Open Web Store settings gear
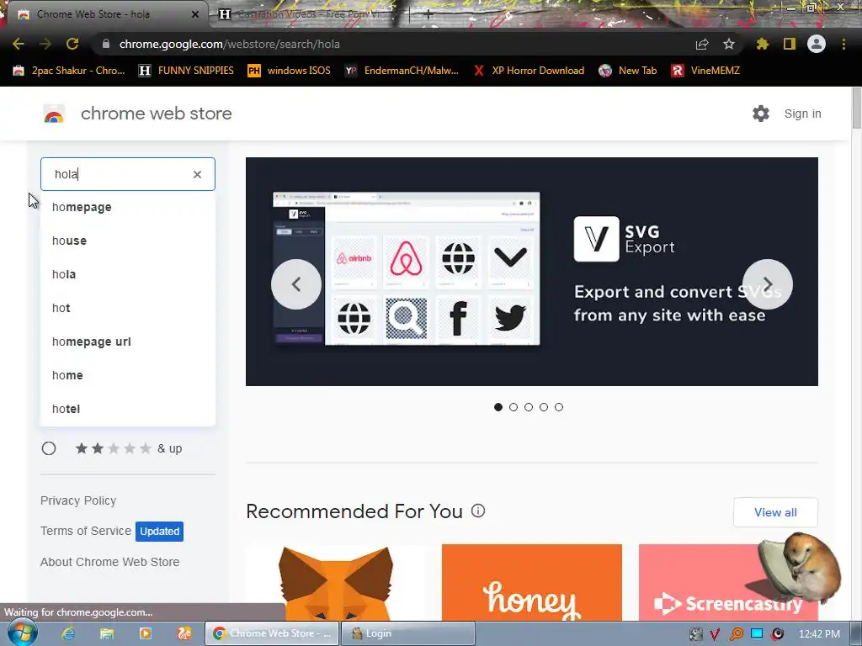The width and height of the screenshot is (862, 646). click(x=761, y=114)
